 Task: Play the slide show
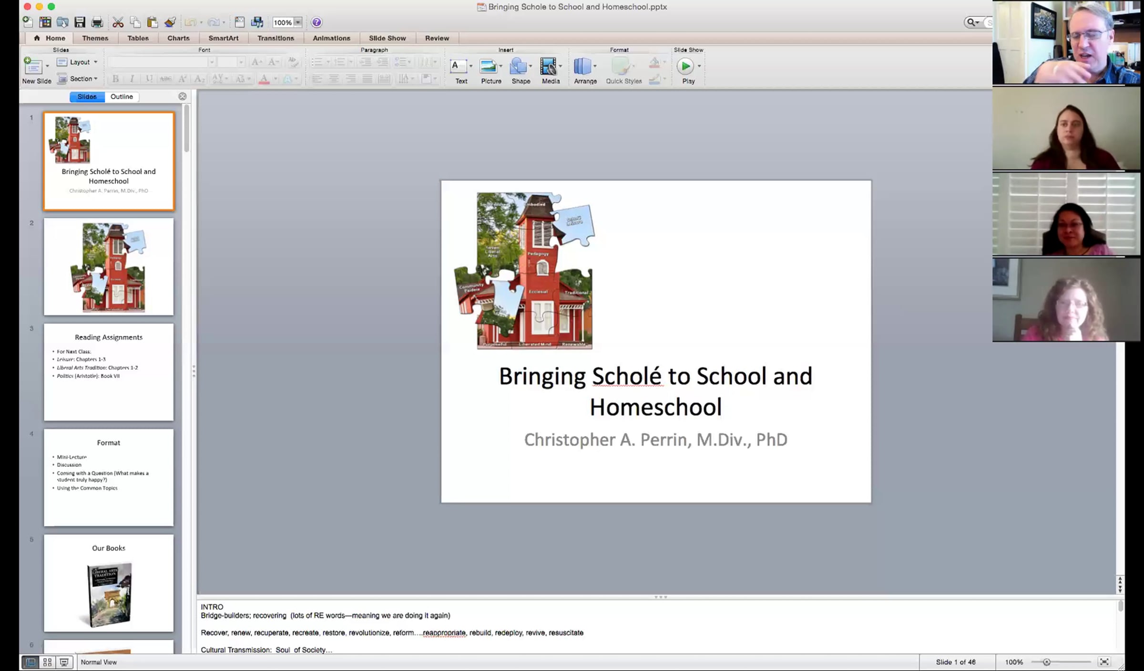tap(685, 66)
